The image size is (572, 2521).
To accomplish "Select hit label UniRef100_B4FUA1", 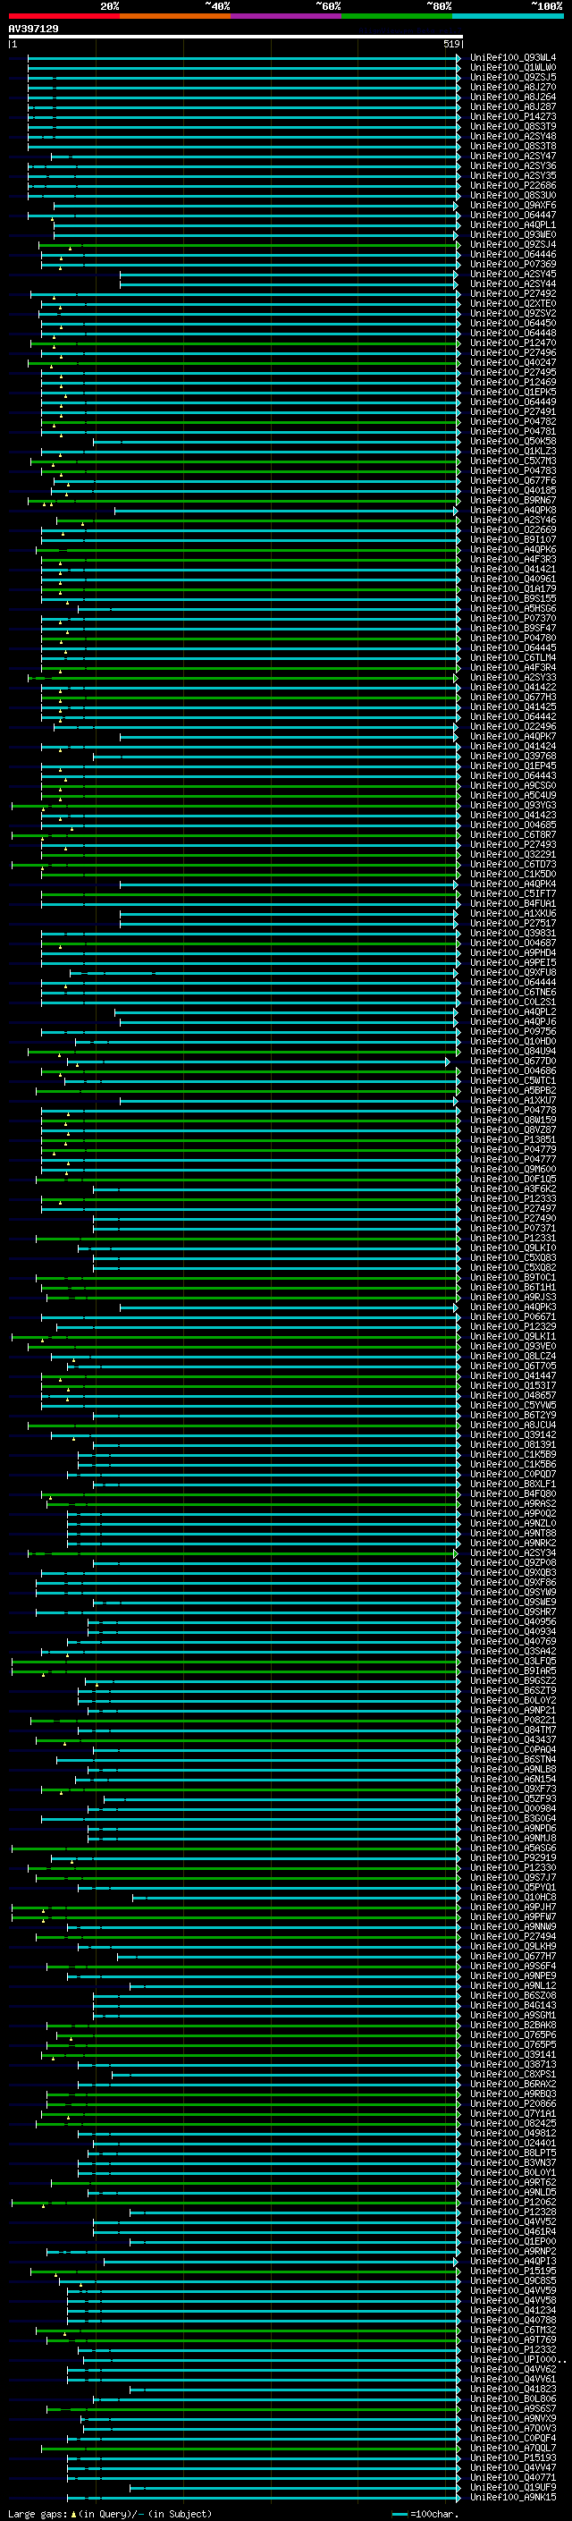I will (512, 903).
